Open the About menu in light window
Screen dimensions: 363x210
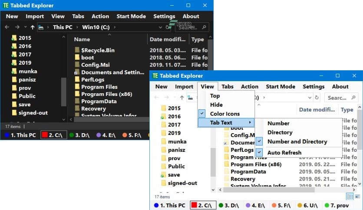click(x=340, y=86)
